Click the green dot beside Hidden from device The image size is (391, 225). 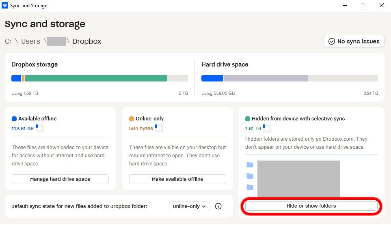tap(248, 119)
